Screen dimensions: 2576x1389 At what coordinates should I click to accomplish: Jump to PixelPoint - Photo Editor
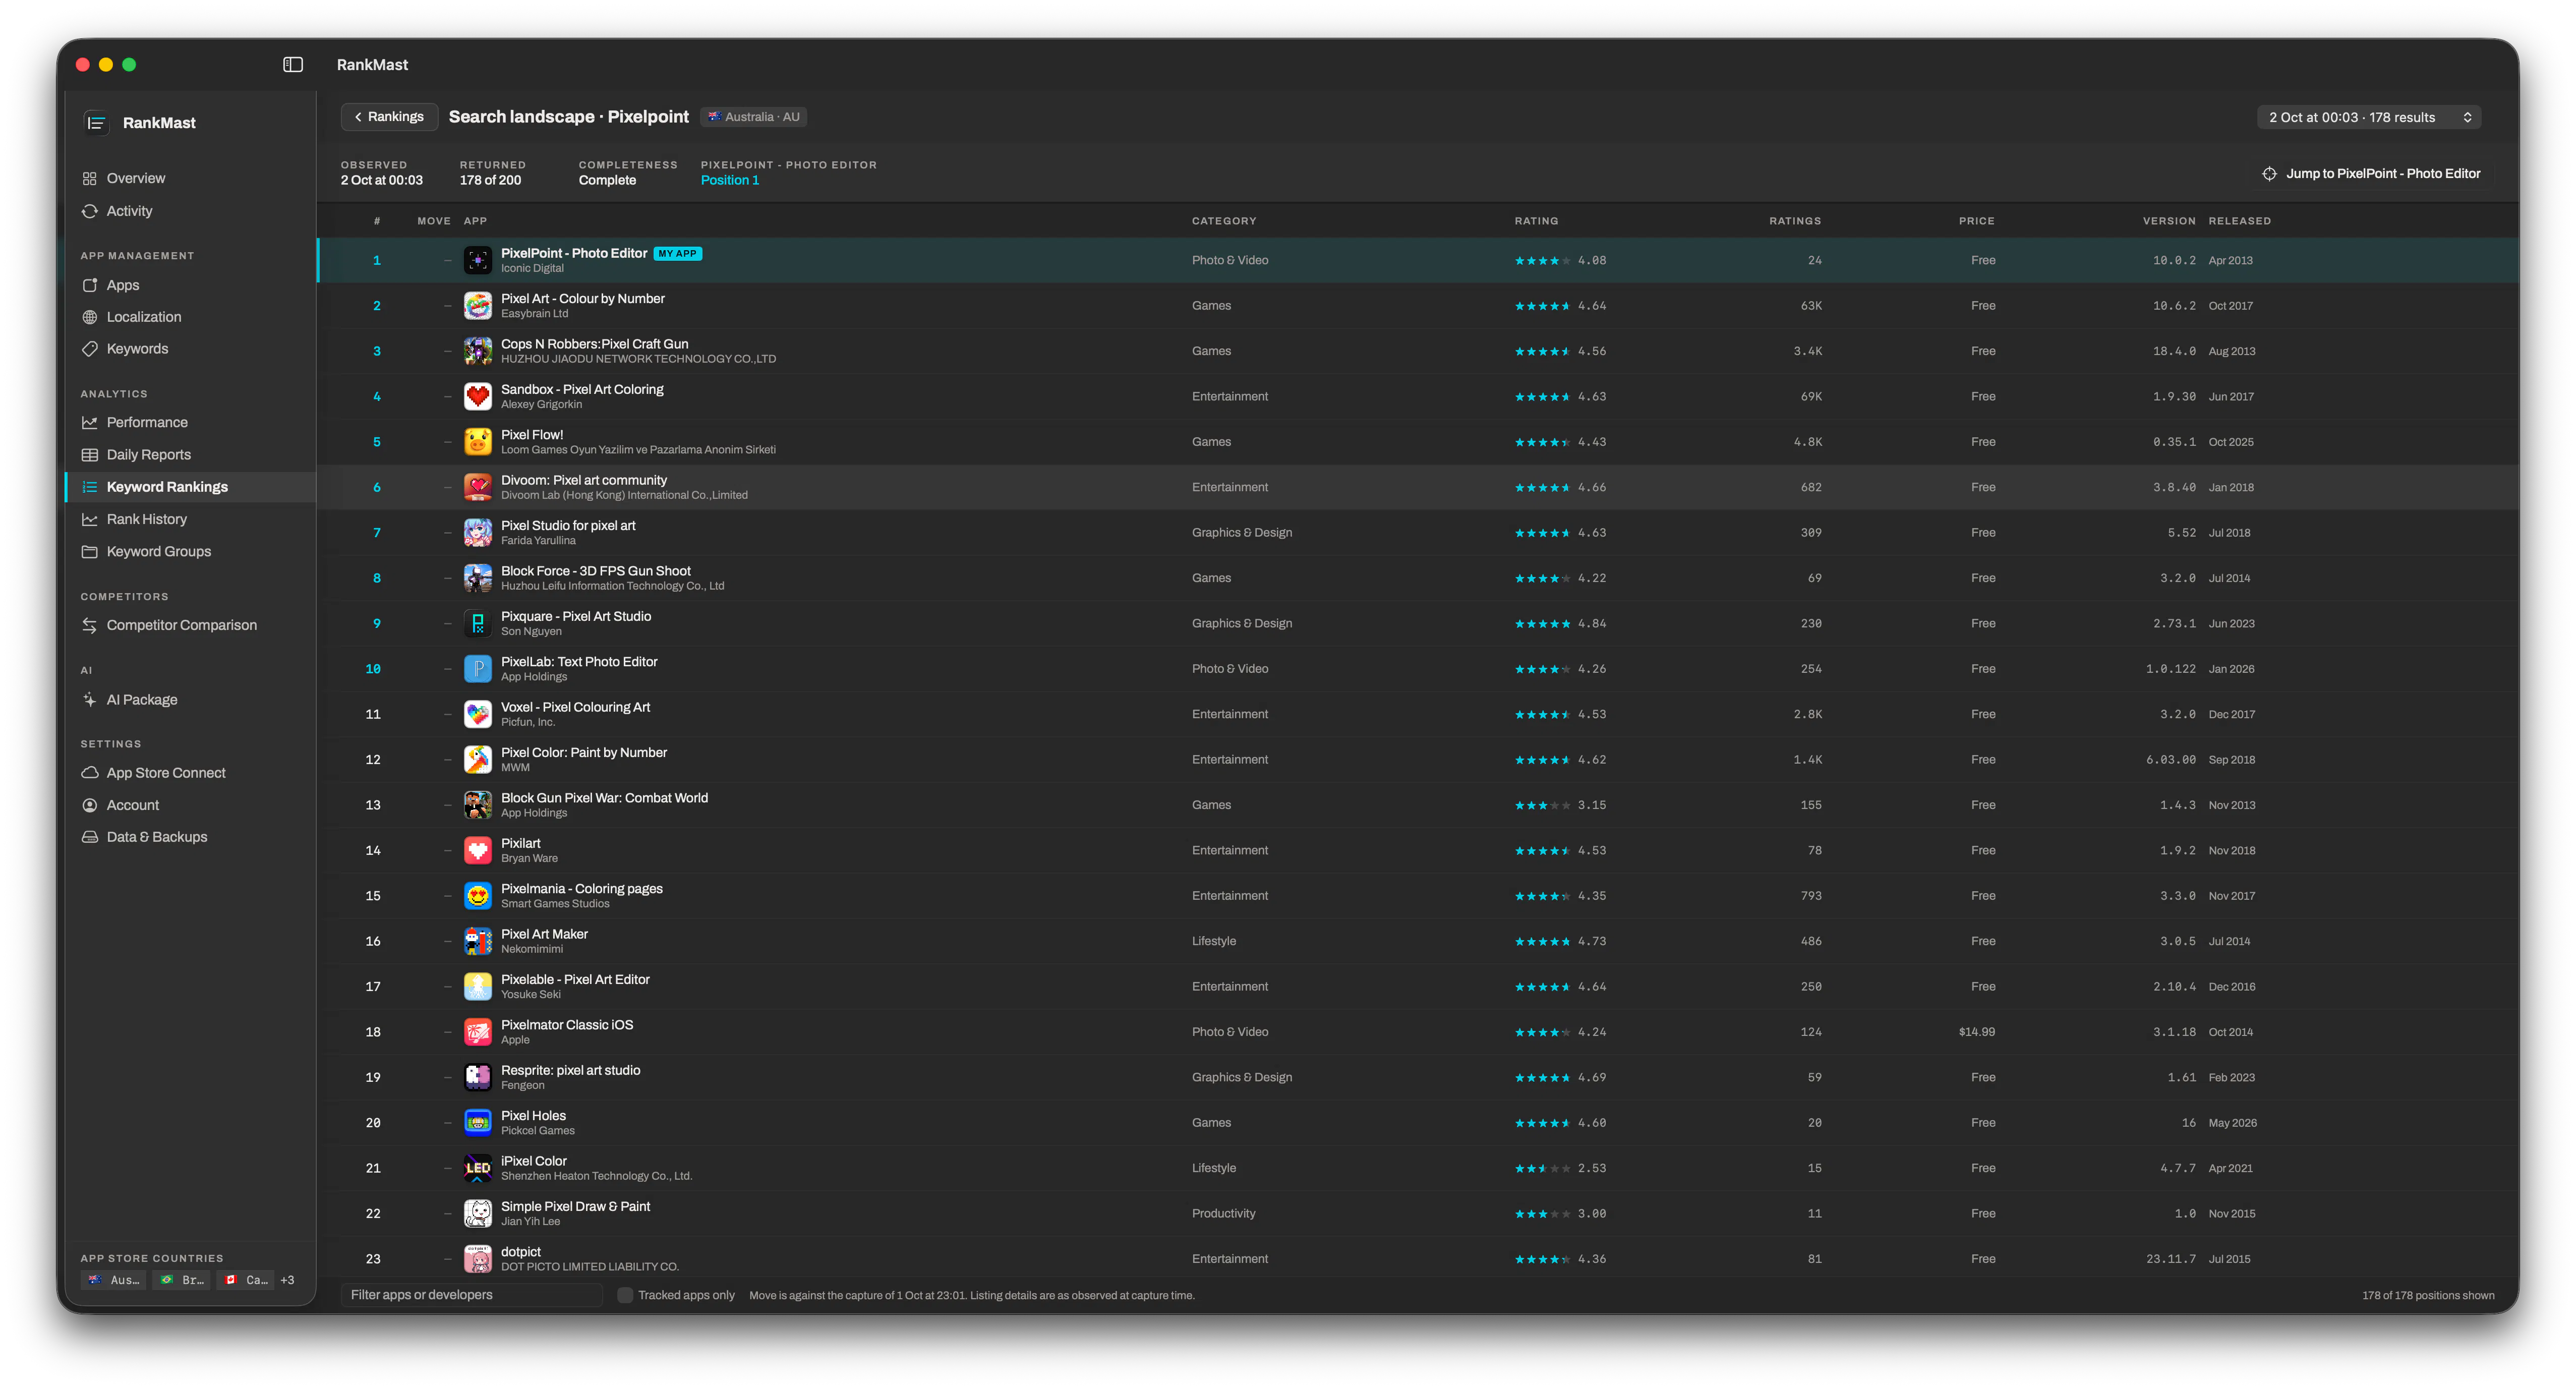click(x=2372, y=174)
